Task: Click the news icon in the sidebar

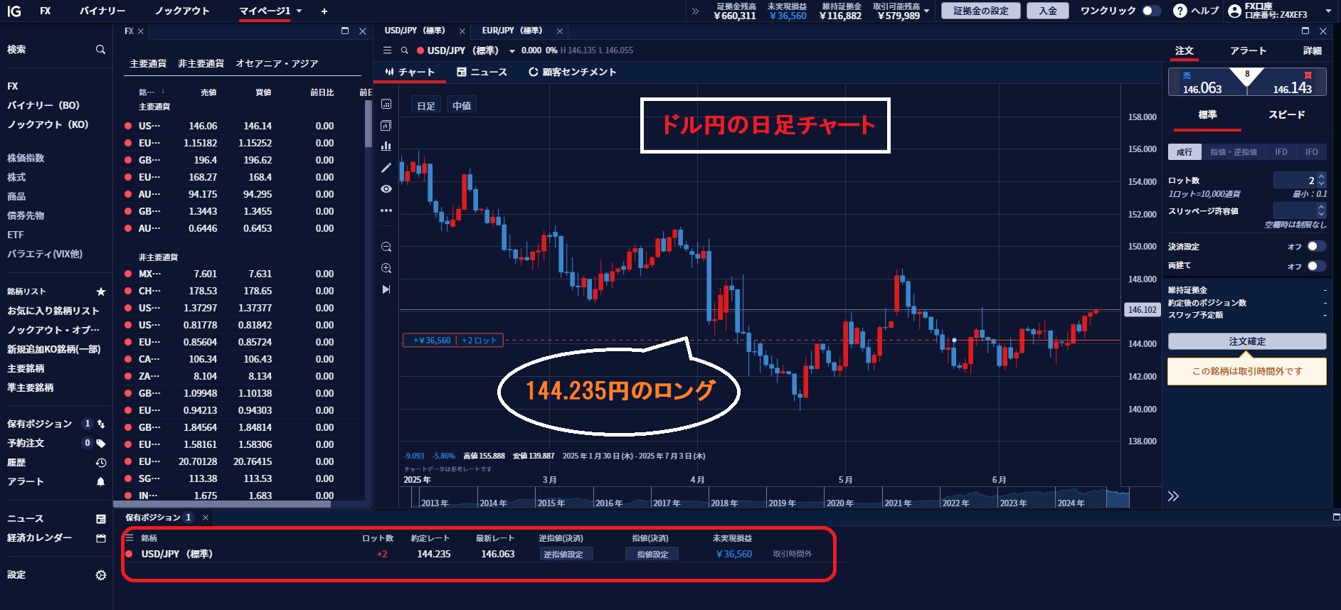Action: 101,519
